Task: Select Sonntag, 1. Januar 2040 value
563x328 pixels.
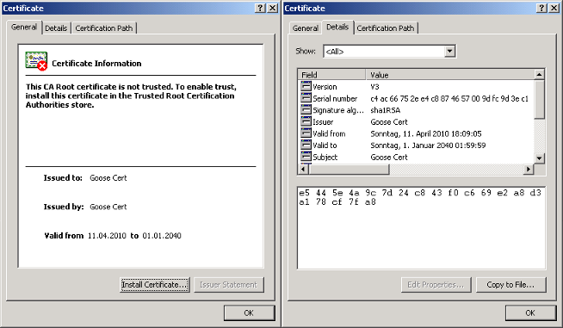Action: tap(428, 145)
